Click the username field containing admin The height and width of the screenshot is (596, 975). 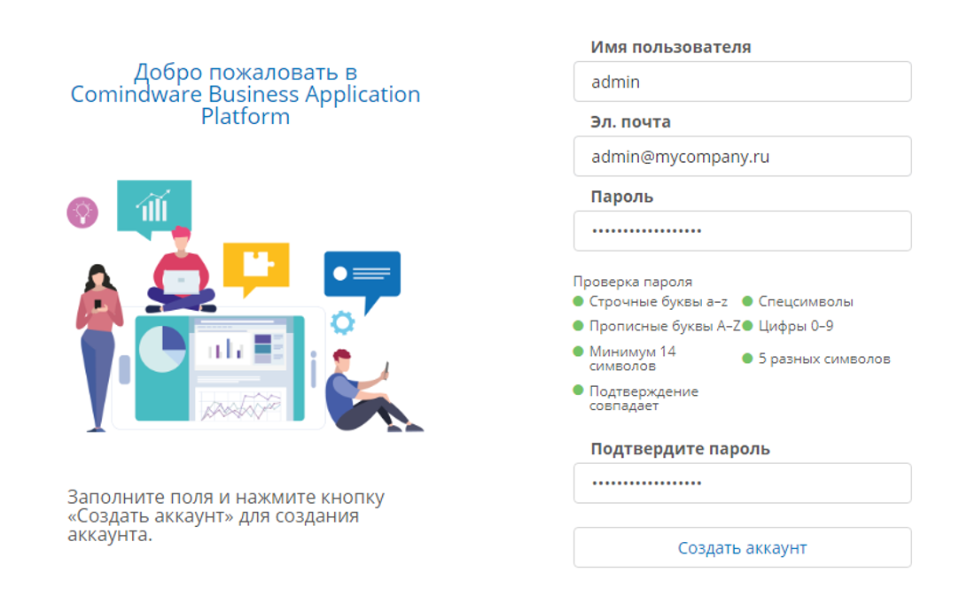pos(743,81)
